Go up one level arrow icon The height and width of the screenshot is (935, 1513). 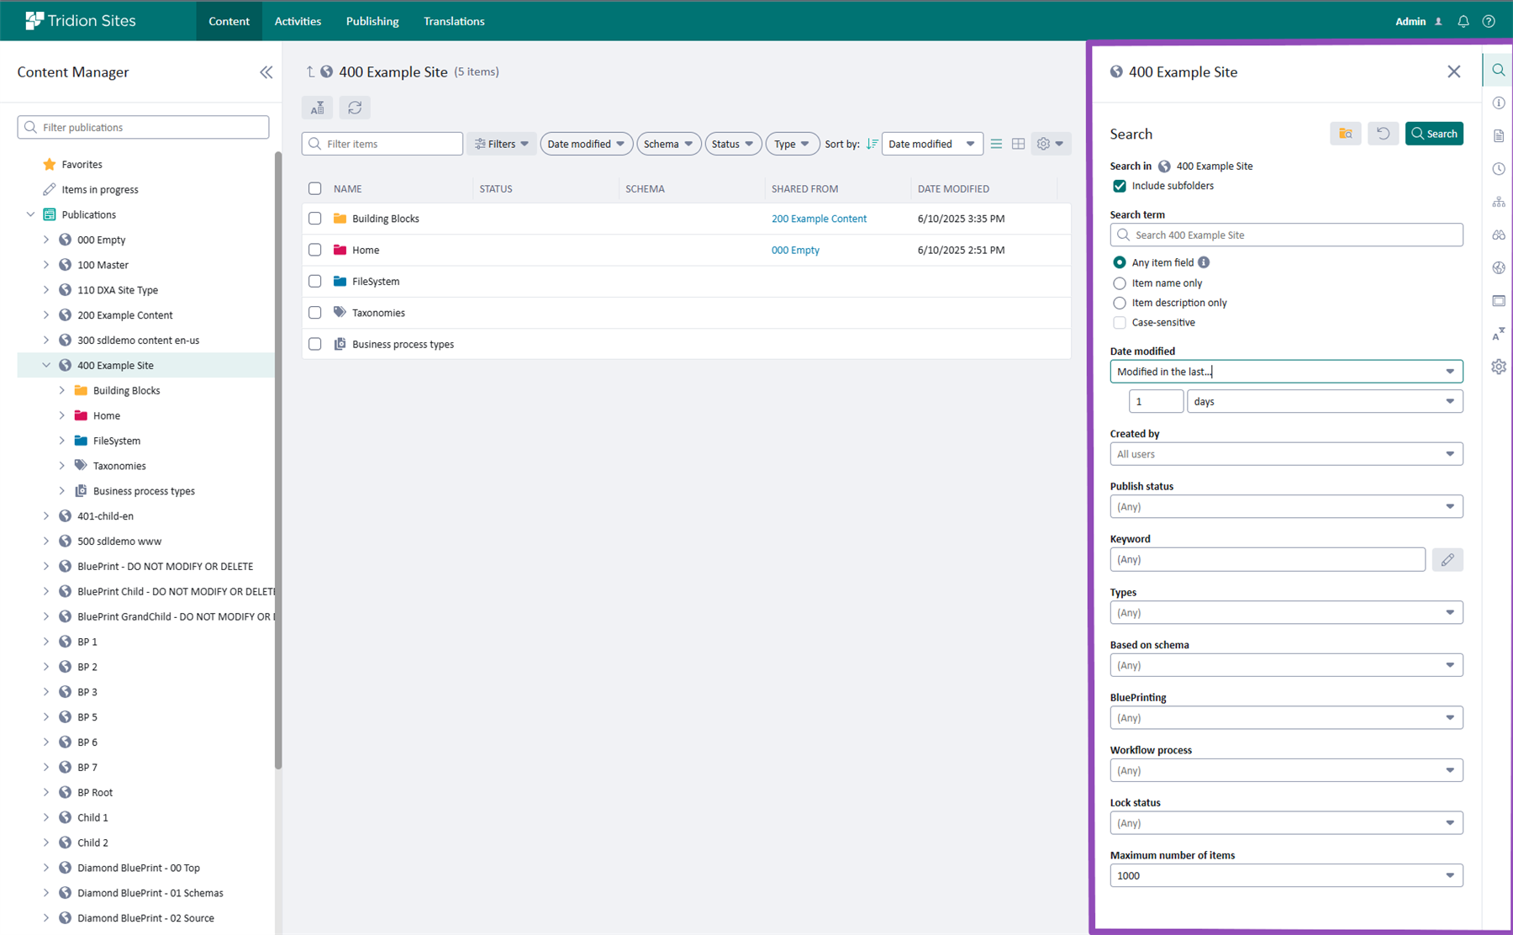click(310, 71)
